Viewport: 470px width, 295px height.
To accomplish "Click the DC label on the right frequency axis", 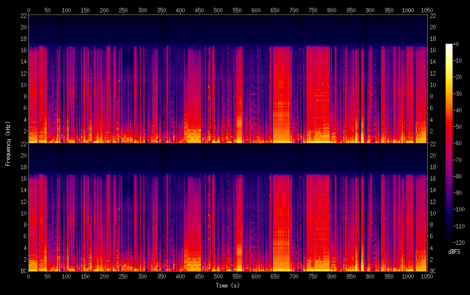I will pos(433,271).
